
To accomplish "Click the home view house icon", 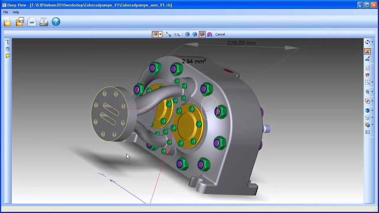I will 367,75.
